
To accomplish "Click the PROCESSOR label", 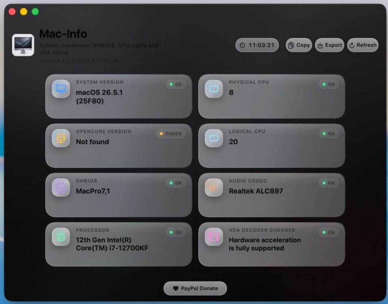I will pos(92,230).
